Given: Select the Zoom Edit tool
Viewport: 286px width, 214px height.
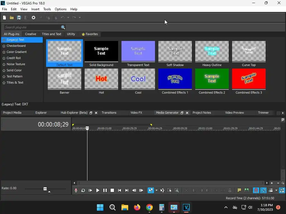Looking at the screenshot, I should [x=177, y=190].
